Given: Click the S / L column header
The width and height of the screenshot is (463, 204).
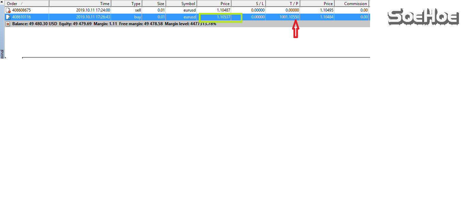Looking at the screenshot, I should 260,4.
